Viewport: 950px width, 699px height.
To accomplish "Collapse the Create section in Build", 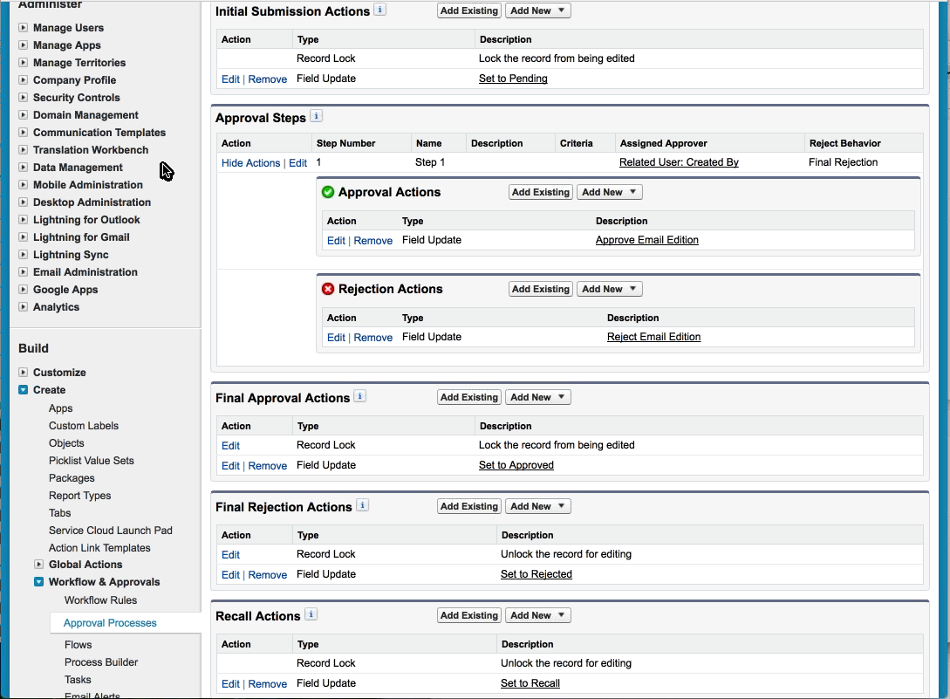I will [24, 390].
